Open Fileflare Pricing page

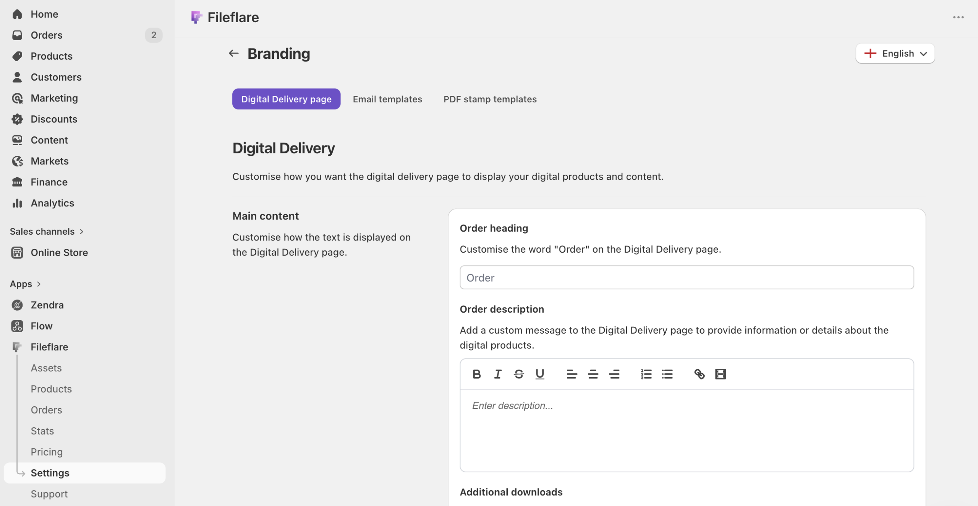click(47, 452)
